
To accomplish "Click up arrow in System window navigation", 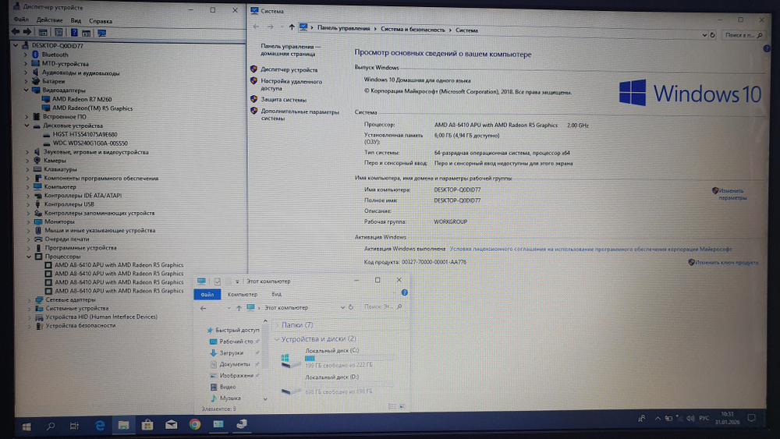I will pyautogui.click(x=292, y=27).
